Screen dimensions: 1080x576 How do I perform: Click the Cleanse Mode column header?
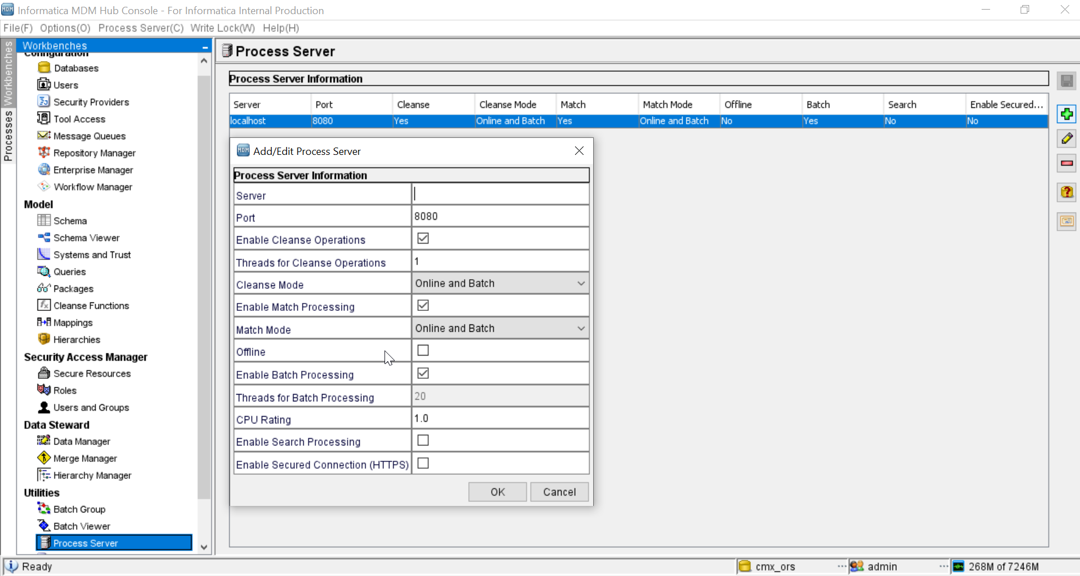[x=515, y=105]
